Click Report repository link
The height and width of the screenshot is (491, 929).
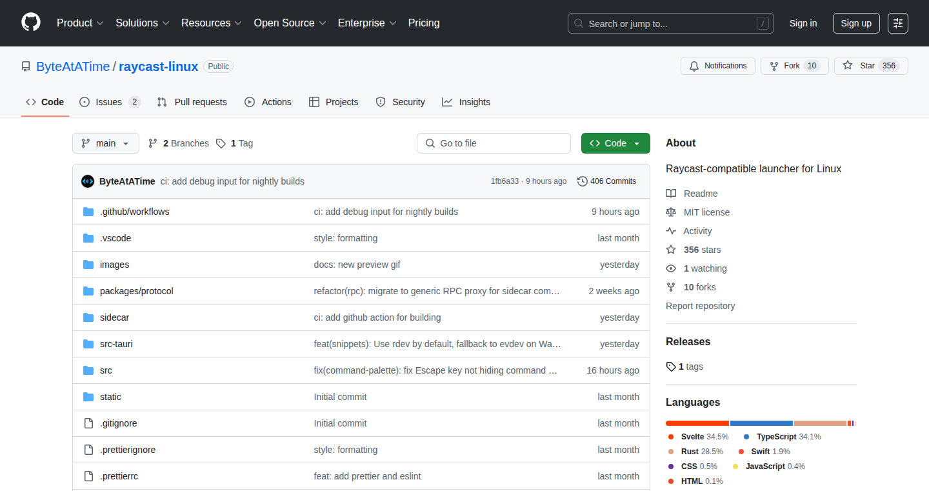coord(701,306)
